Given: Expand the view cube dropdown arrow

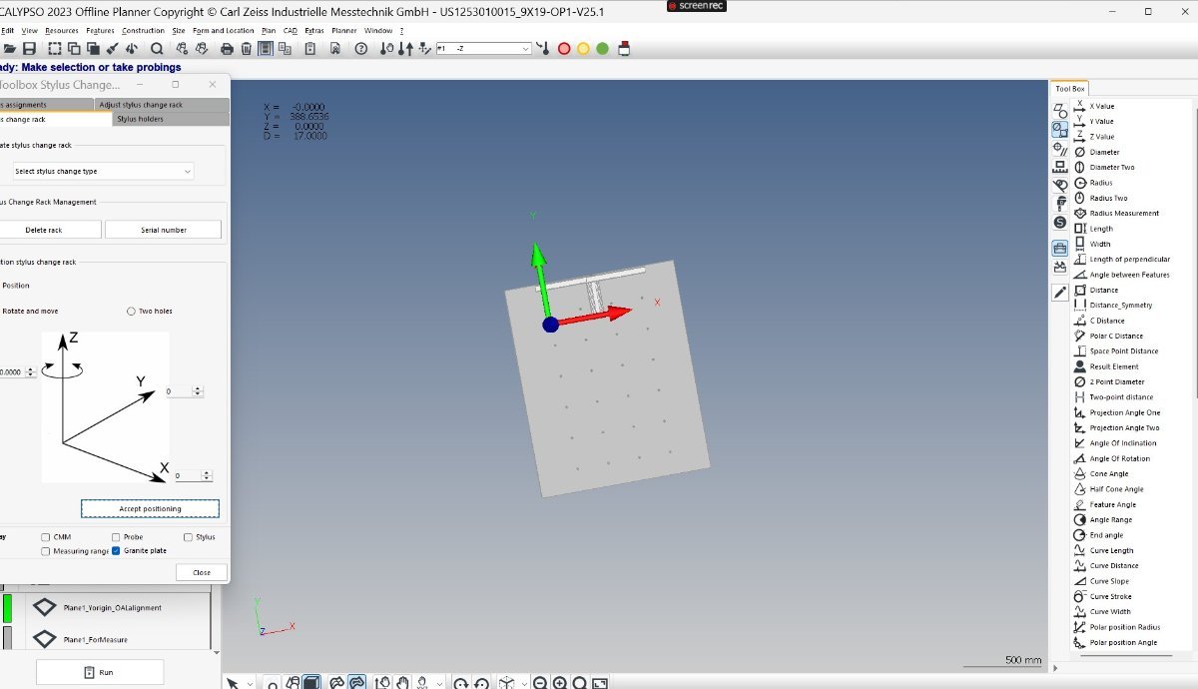Looking at the screenshot, I should 524,683.
